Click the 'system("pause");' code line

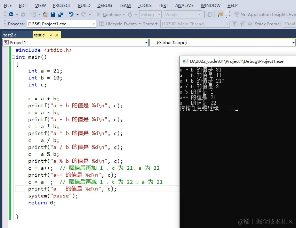tap(53, 196)
